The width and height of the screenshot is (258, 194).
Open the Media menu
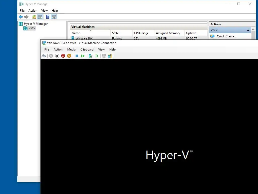(x=71, y=50)
